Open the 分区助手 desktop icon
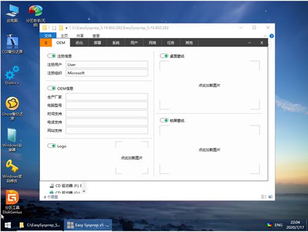Screen dimensions: 308x232 tap(36, 15)
